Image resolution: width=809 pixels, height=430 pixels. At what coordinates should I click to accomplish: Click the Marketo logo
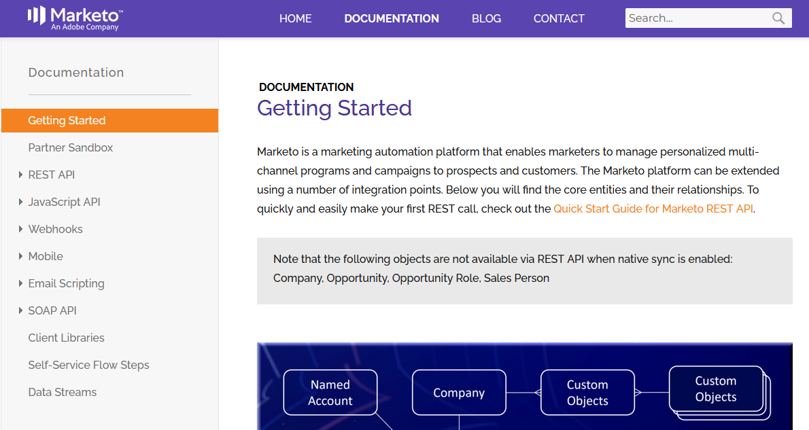[75, 18]
